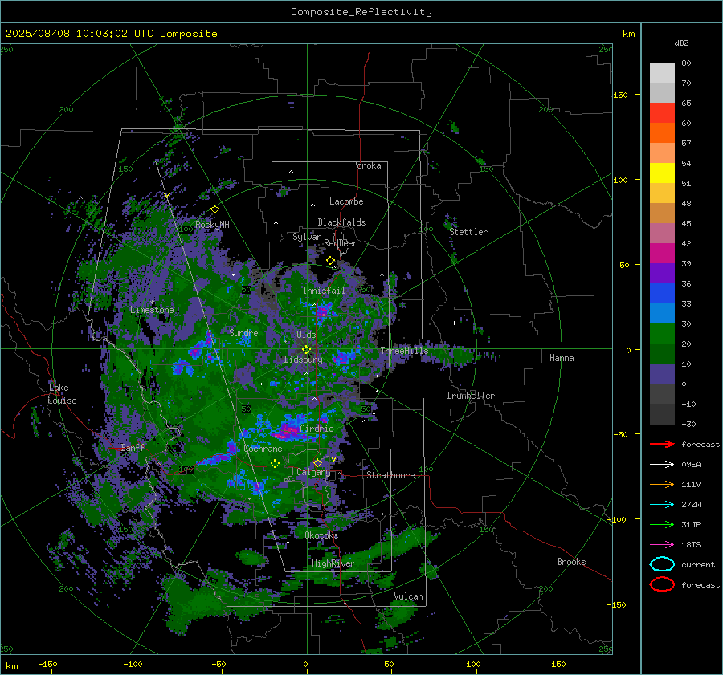
Task: Click the white 09EA arrow in legend
Action: [x=662, y=464]
